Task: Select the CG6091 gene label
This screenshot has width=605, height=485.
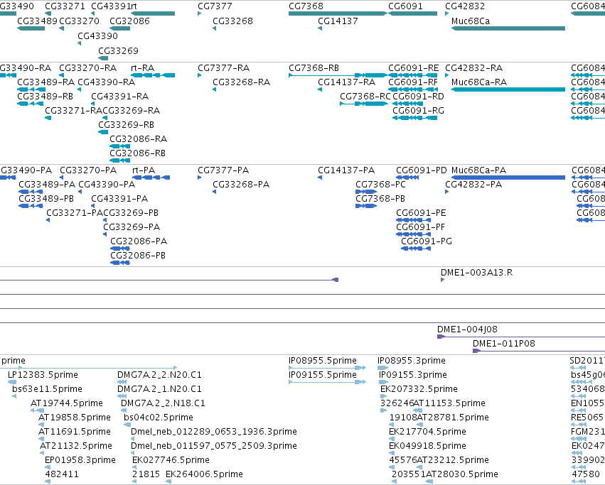Action: point(405,6)
